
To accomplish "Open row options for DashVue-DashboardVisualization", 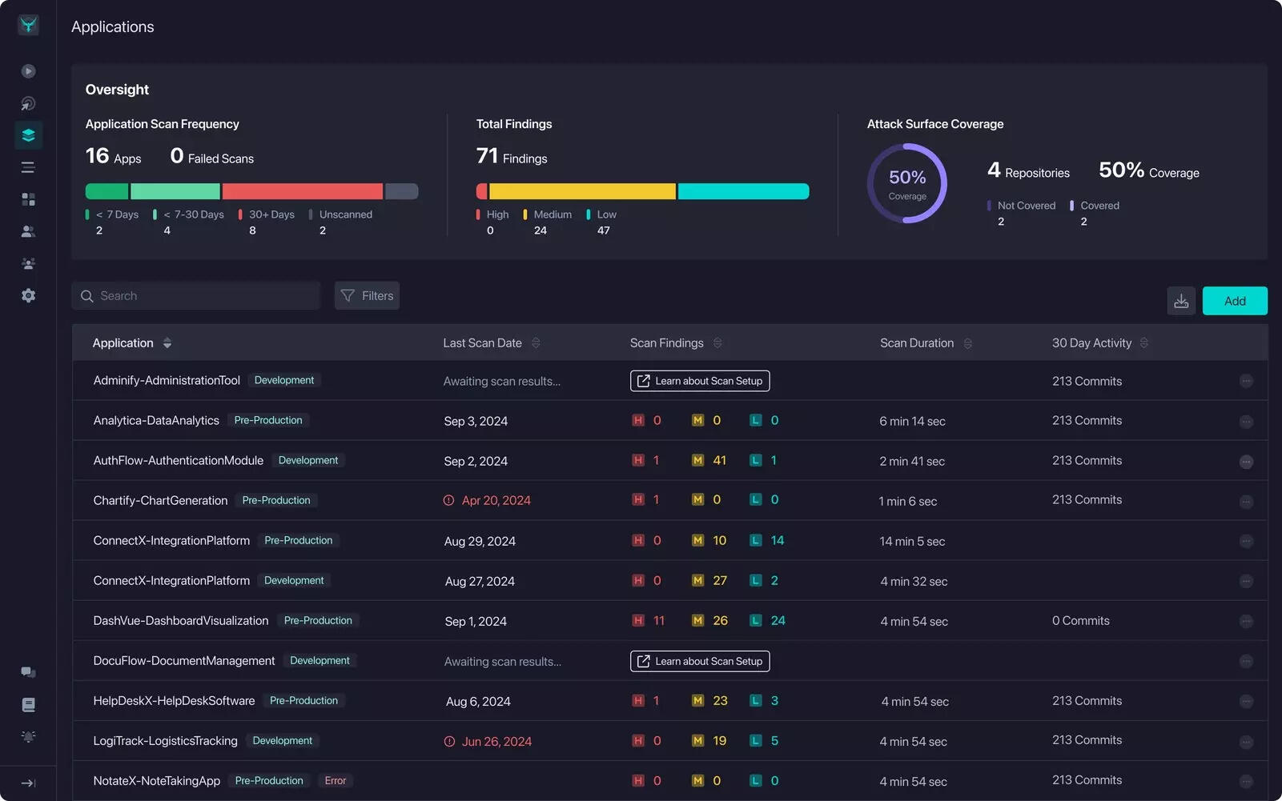I will 1246,621.
